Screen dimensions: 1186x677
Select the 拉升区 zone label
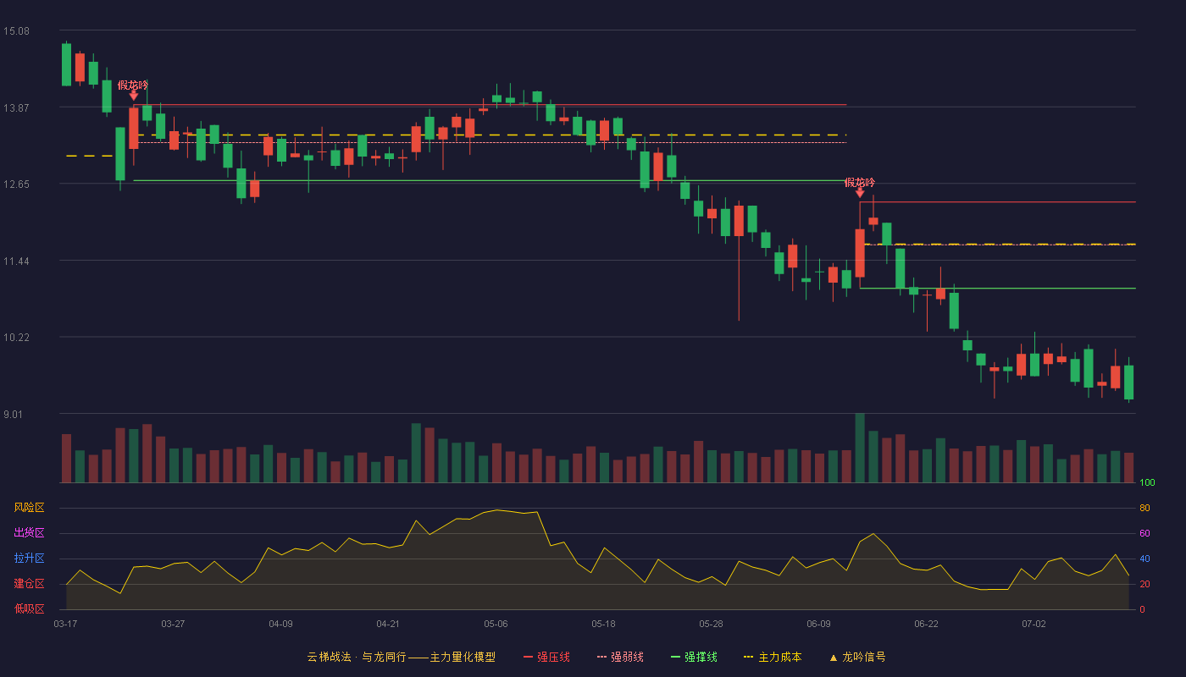pos(29,559)
